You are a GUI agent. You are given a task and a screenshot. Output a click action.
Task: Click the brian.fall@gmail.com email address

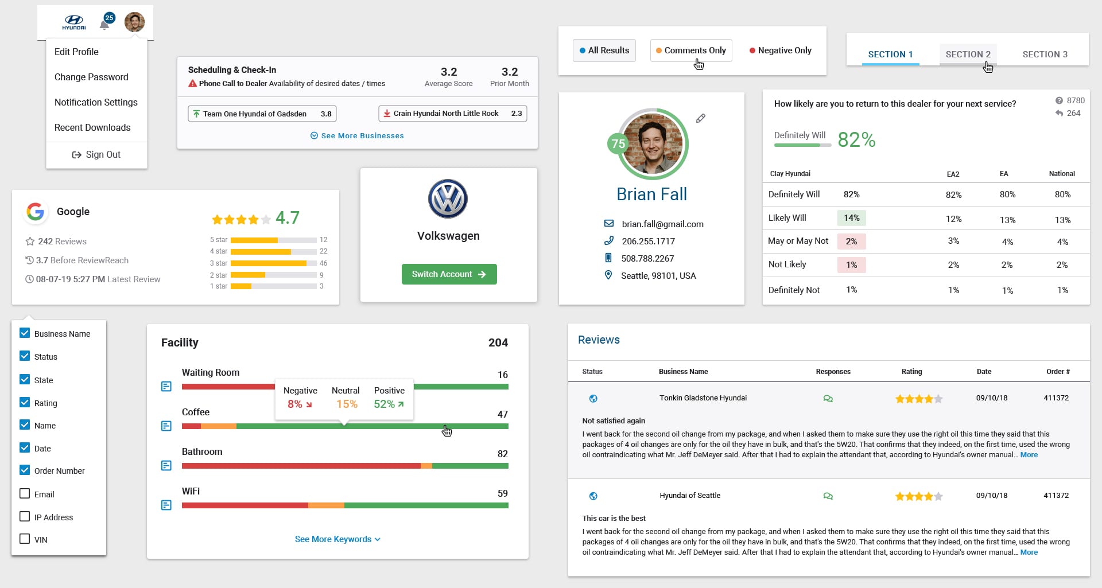pyautogui.click(x=662, y=224)
